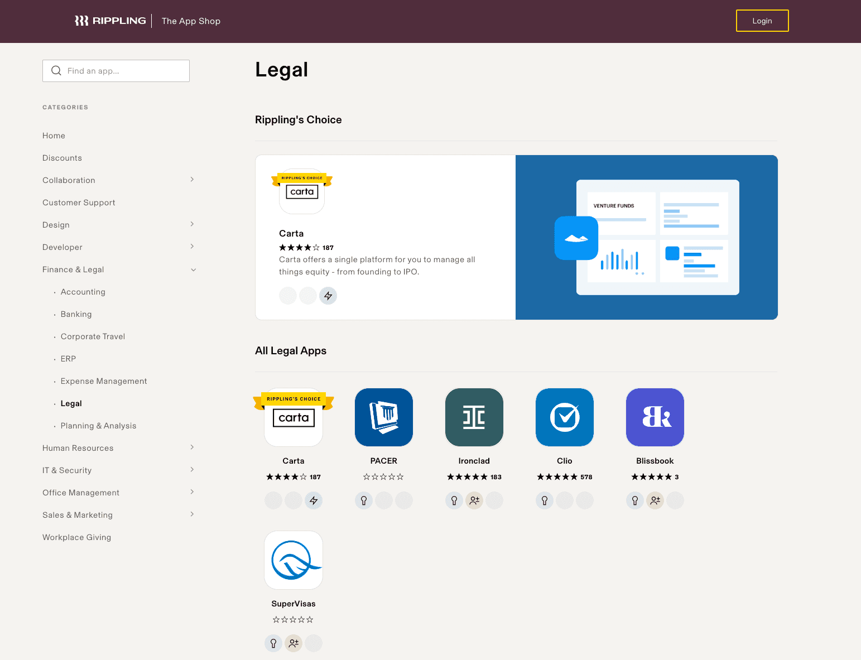Click the empty star rating under SuperVisas

coord(293,620)
